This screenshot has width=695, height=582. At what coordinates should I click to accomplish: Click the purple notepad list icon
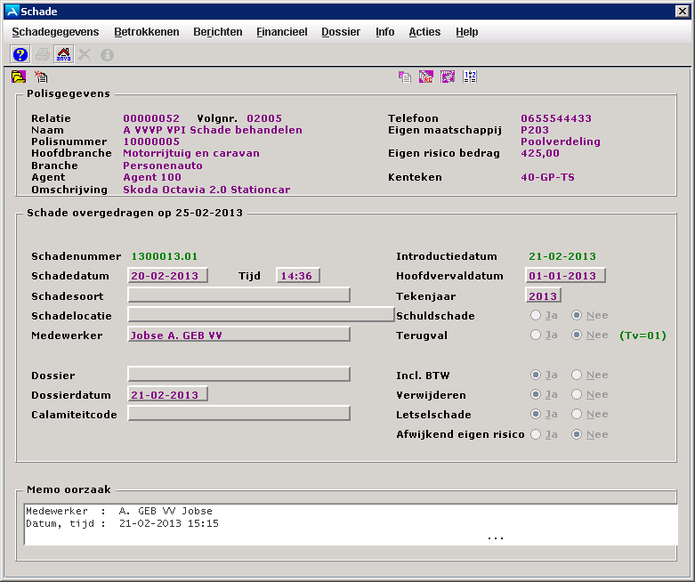449,77
